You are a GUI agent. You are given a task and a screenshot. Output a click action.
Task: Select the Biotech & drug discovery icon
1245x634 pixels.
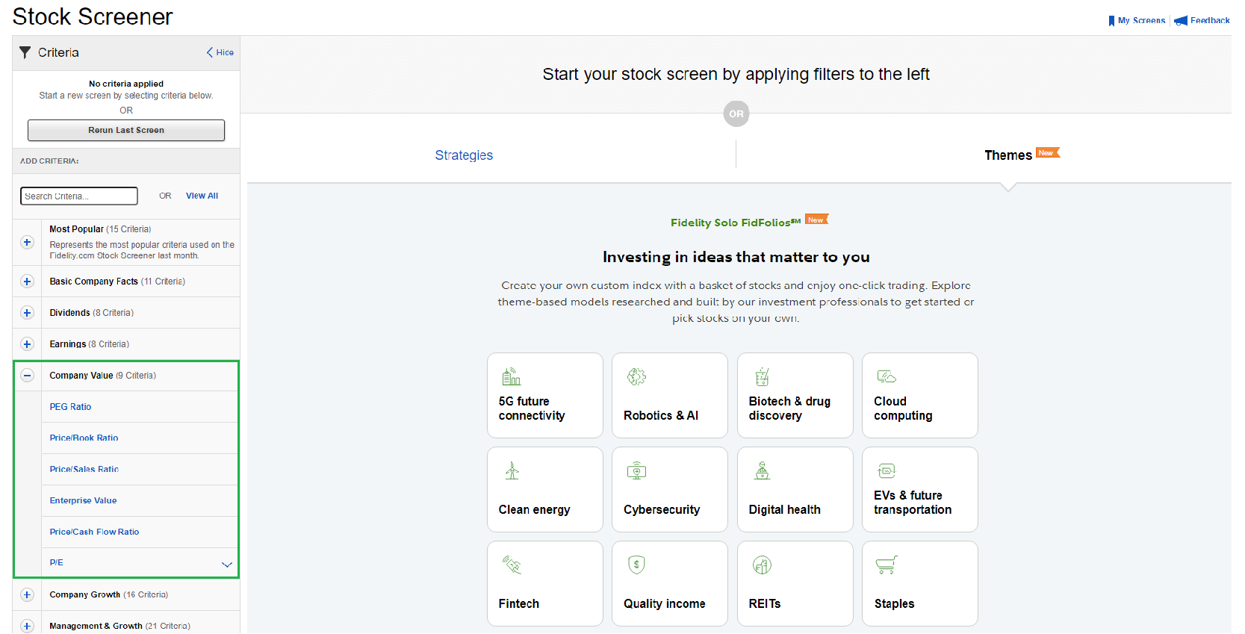point(762,376)
